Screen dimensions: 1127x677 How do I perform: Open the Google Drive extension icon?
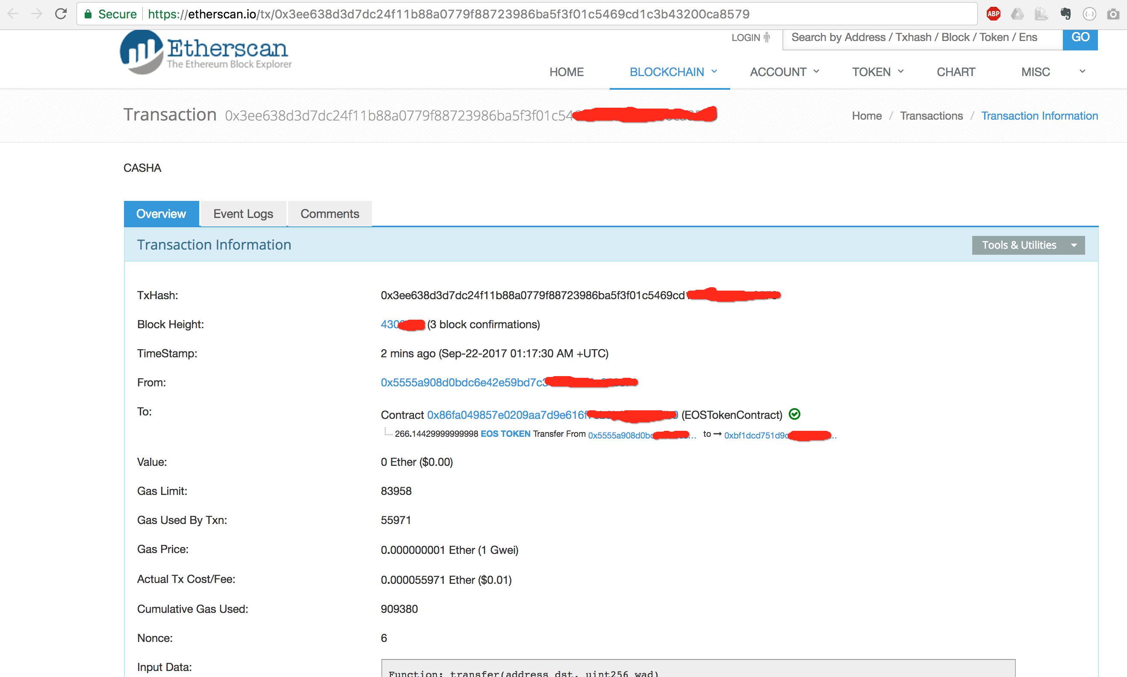(x=1017, y=14)
